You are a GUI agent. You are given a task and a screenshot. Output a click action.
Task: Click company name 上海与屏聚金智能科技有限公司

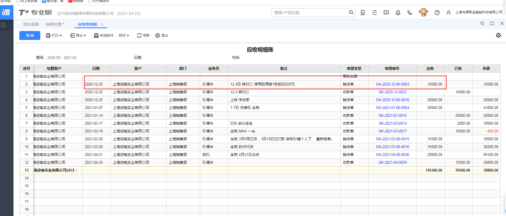click(479, 12)
